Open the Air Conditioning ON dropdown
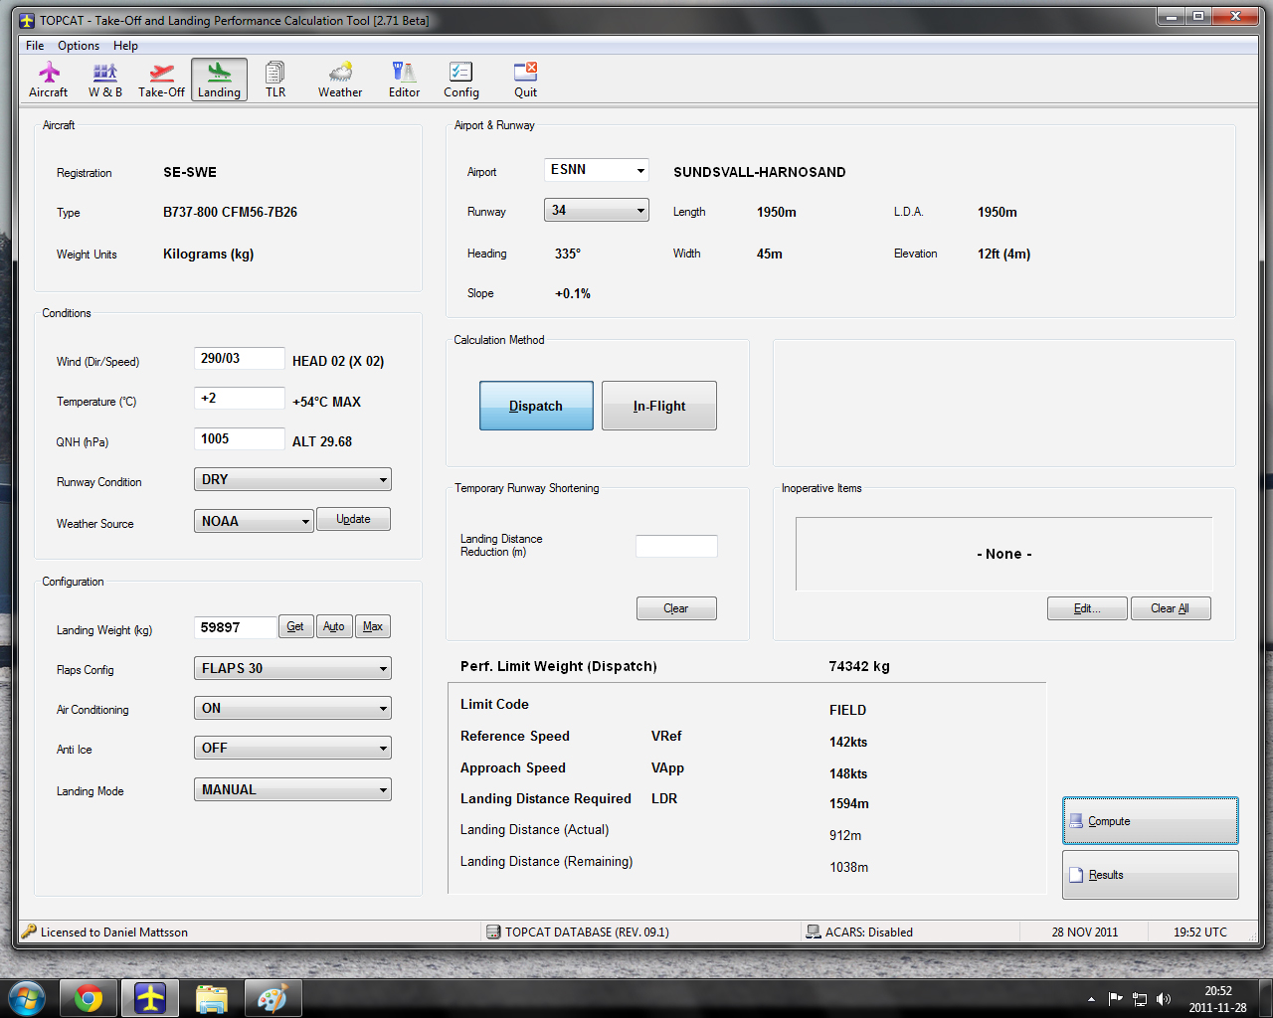This screenshot has height=1018, width=1273. [x=292, y=708]
